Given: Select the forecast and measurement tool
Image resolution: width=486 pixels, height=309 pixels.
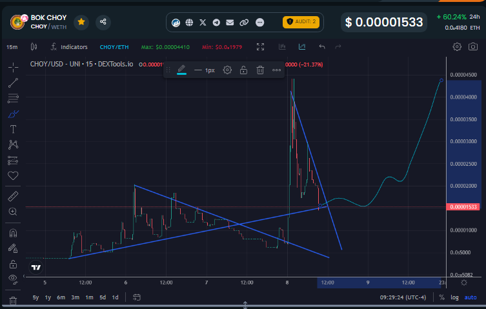Looking at the screenshot, I should [13, 160].
